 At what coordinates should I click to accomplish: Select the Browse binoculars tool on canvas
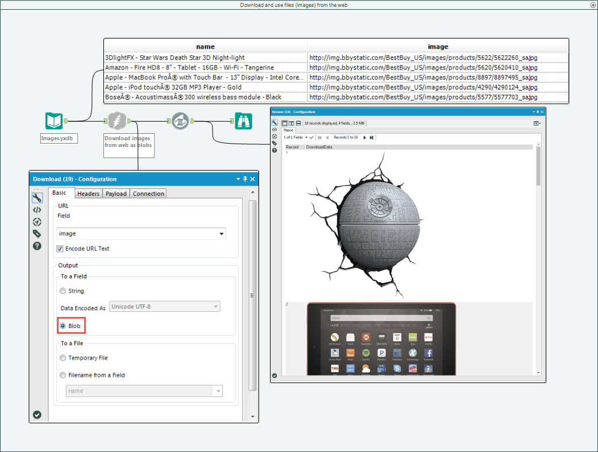coord(243,121)
